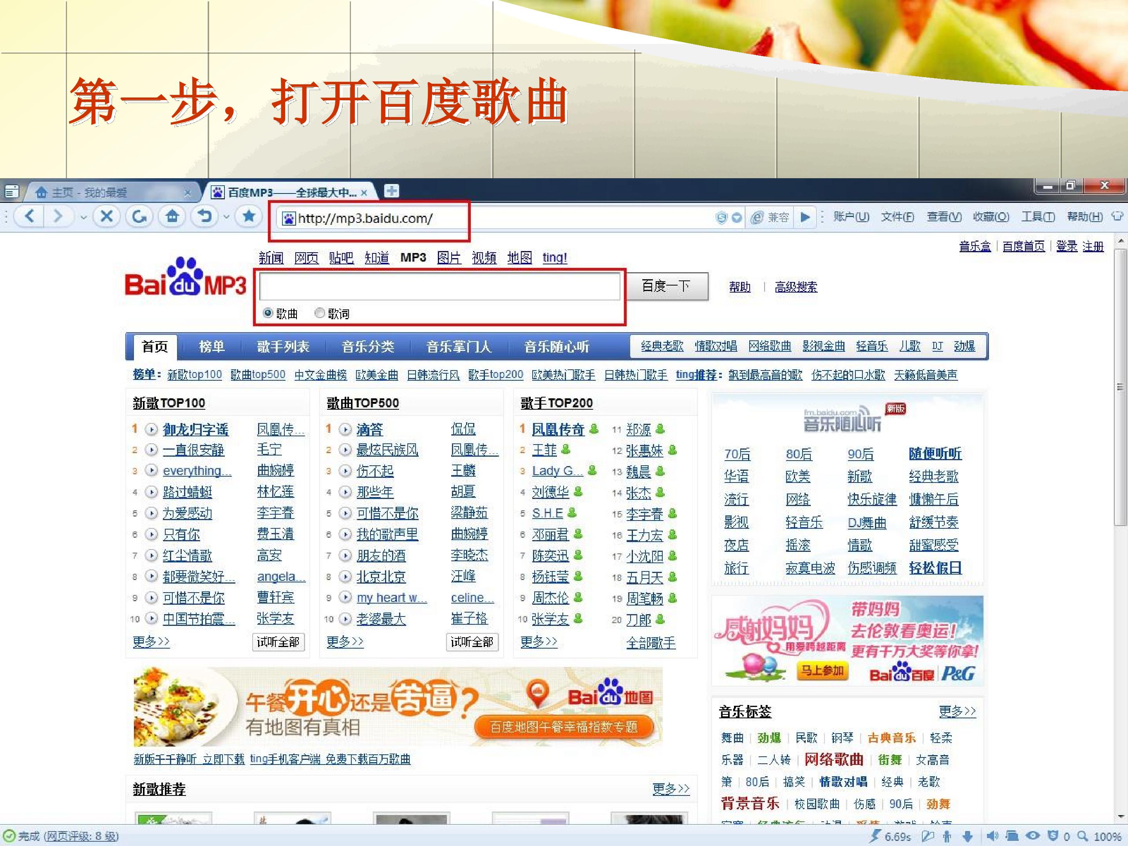Screen dimensions: 1128x846
Task: Switch browser engine via 兼容 mode button
Action: (x=770, y=218)
